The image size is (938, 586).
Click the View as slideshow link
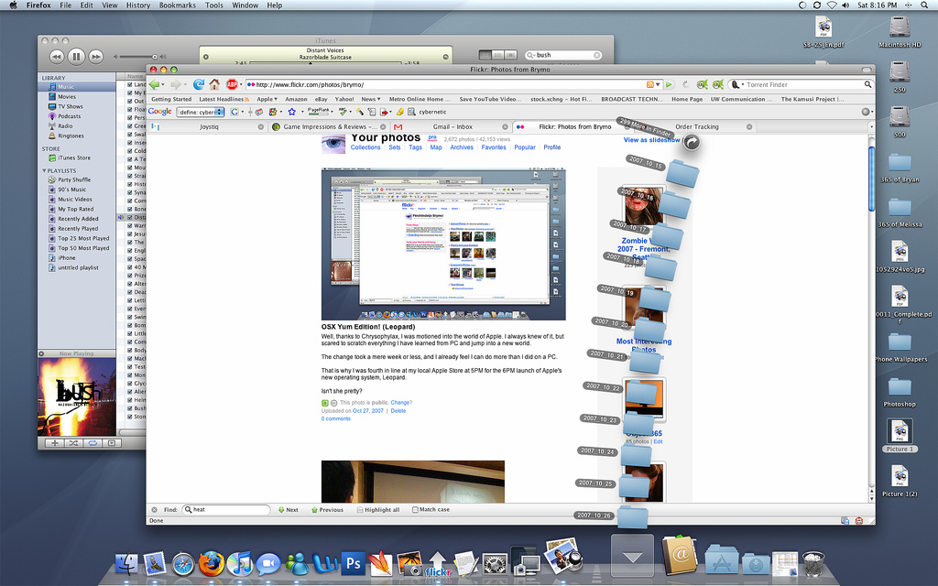[651, 140]
